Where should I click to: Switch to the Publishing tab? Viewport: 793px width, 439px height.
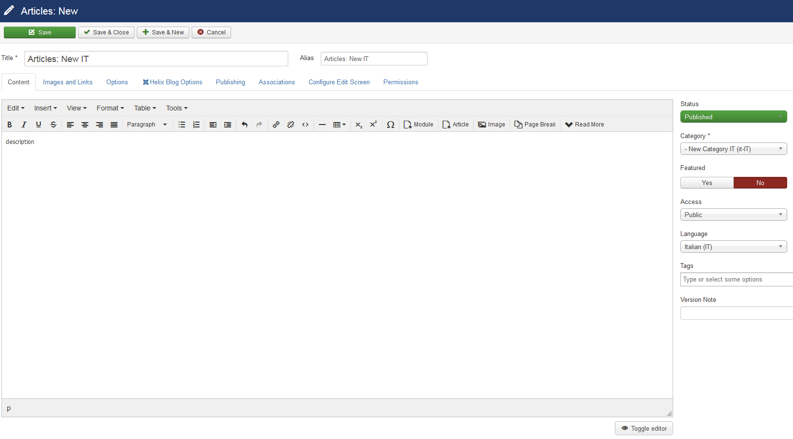pos(231,82)
